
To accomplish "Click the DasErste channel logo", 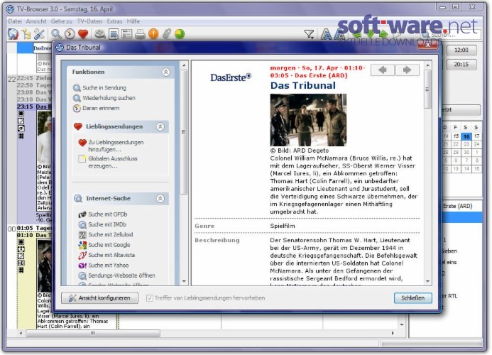I will click(231, 77).
